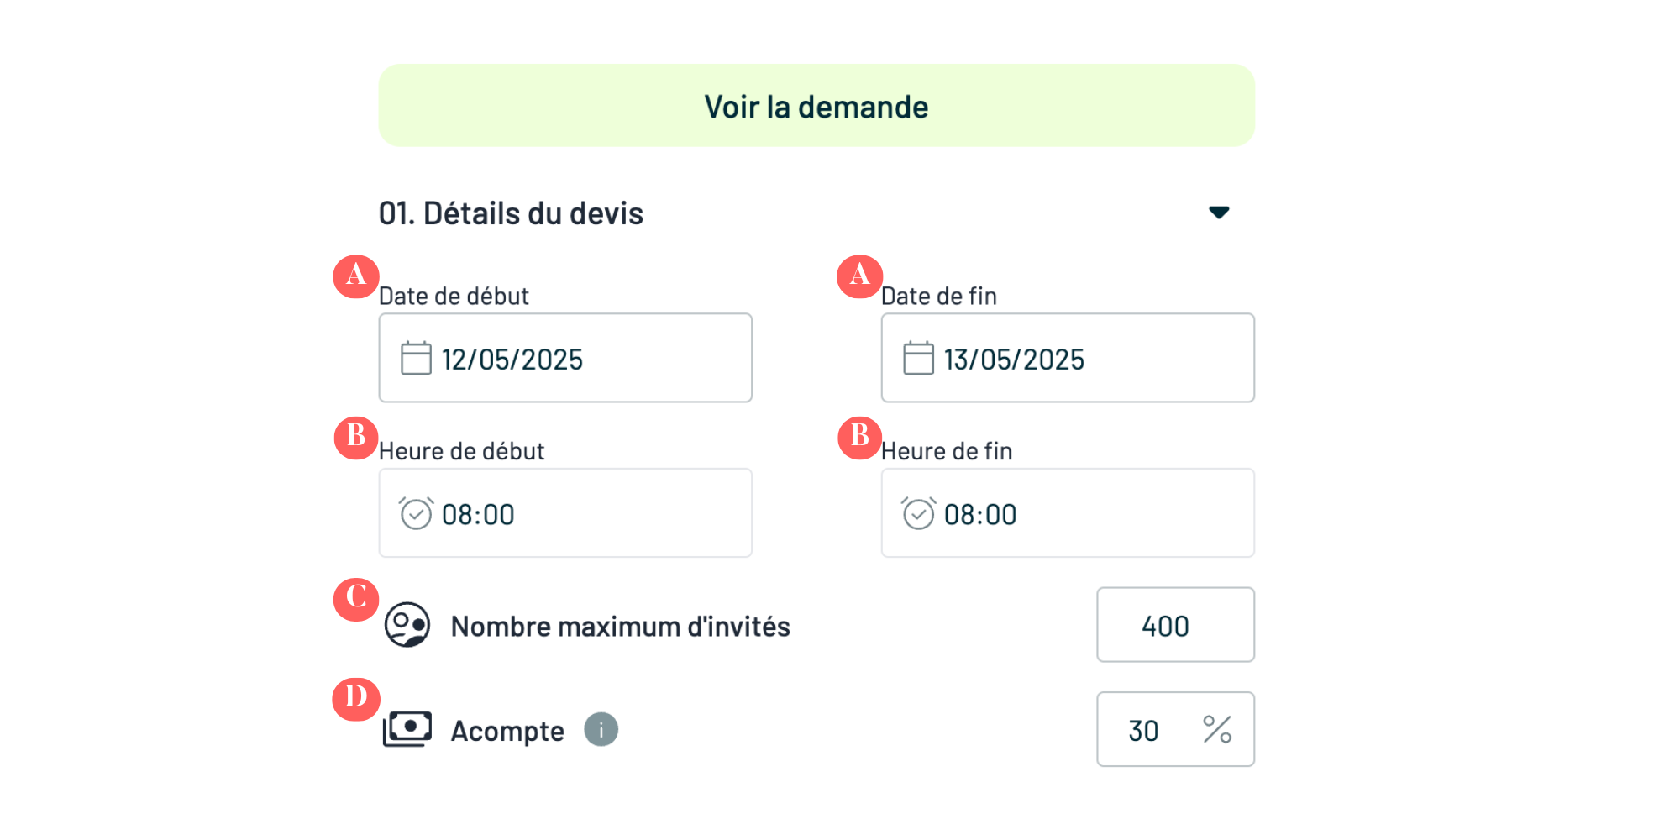The height and width of the screenshot is (840, 1680).
Task: Click the end time clock icon
Action: coord(918,513)
